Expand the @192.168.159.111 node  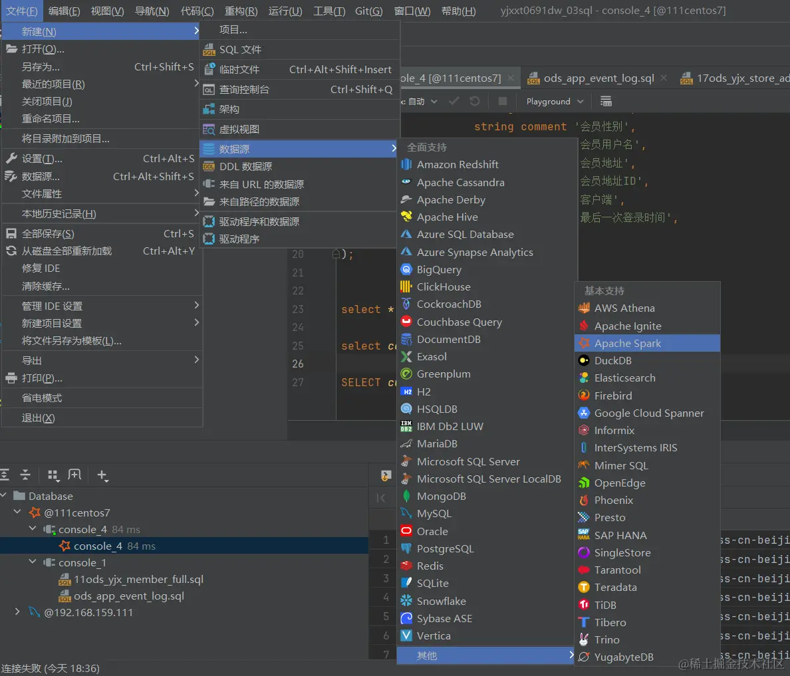[18, 612]
